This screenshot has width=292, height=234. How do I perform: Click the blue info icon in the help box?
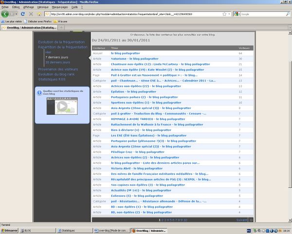point(39,92)
